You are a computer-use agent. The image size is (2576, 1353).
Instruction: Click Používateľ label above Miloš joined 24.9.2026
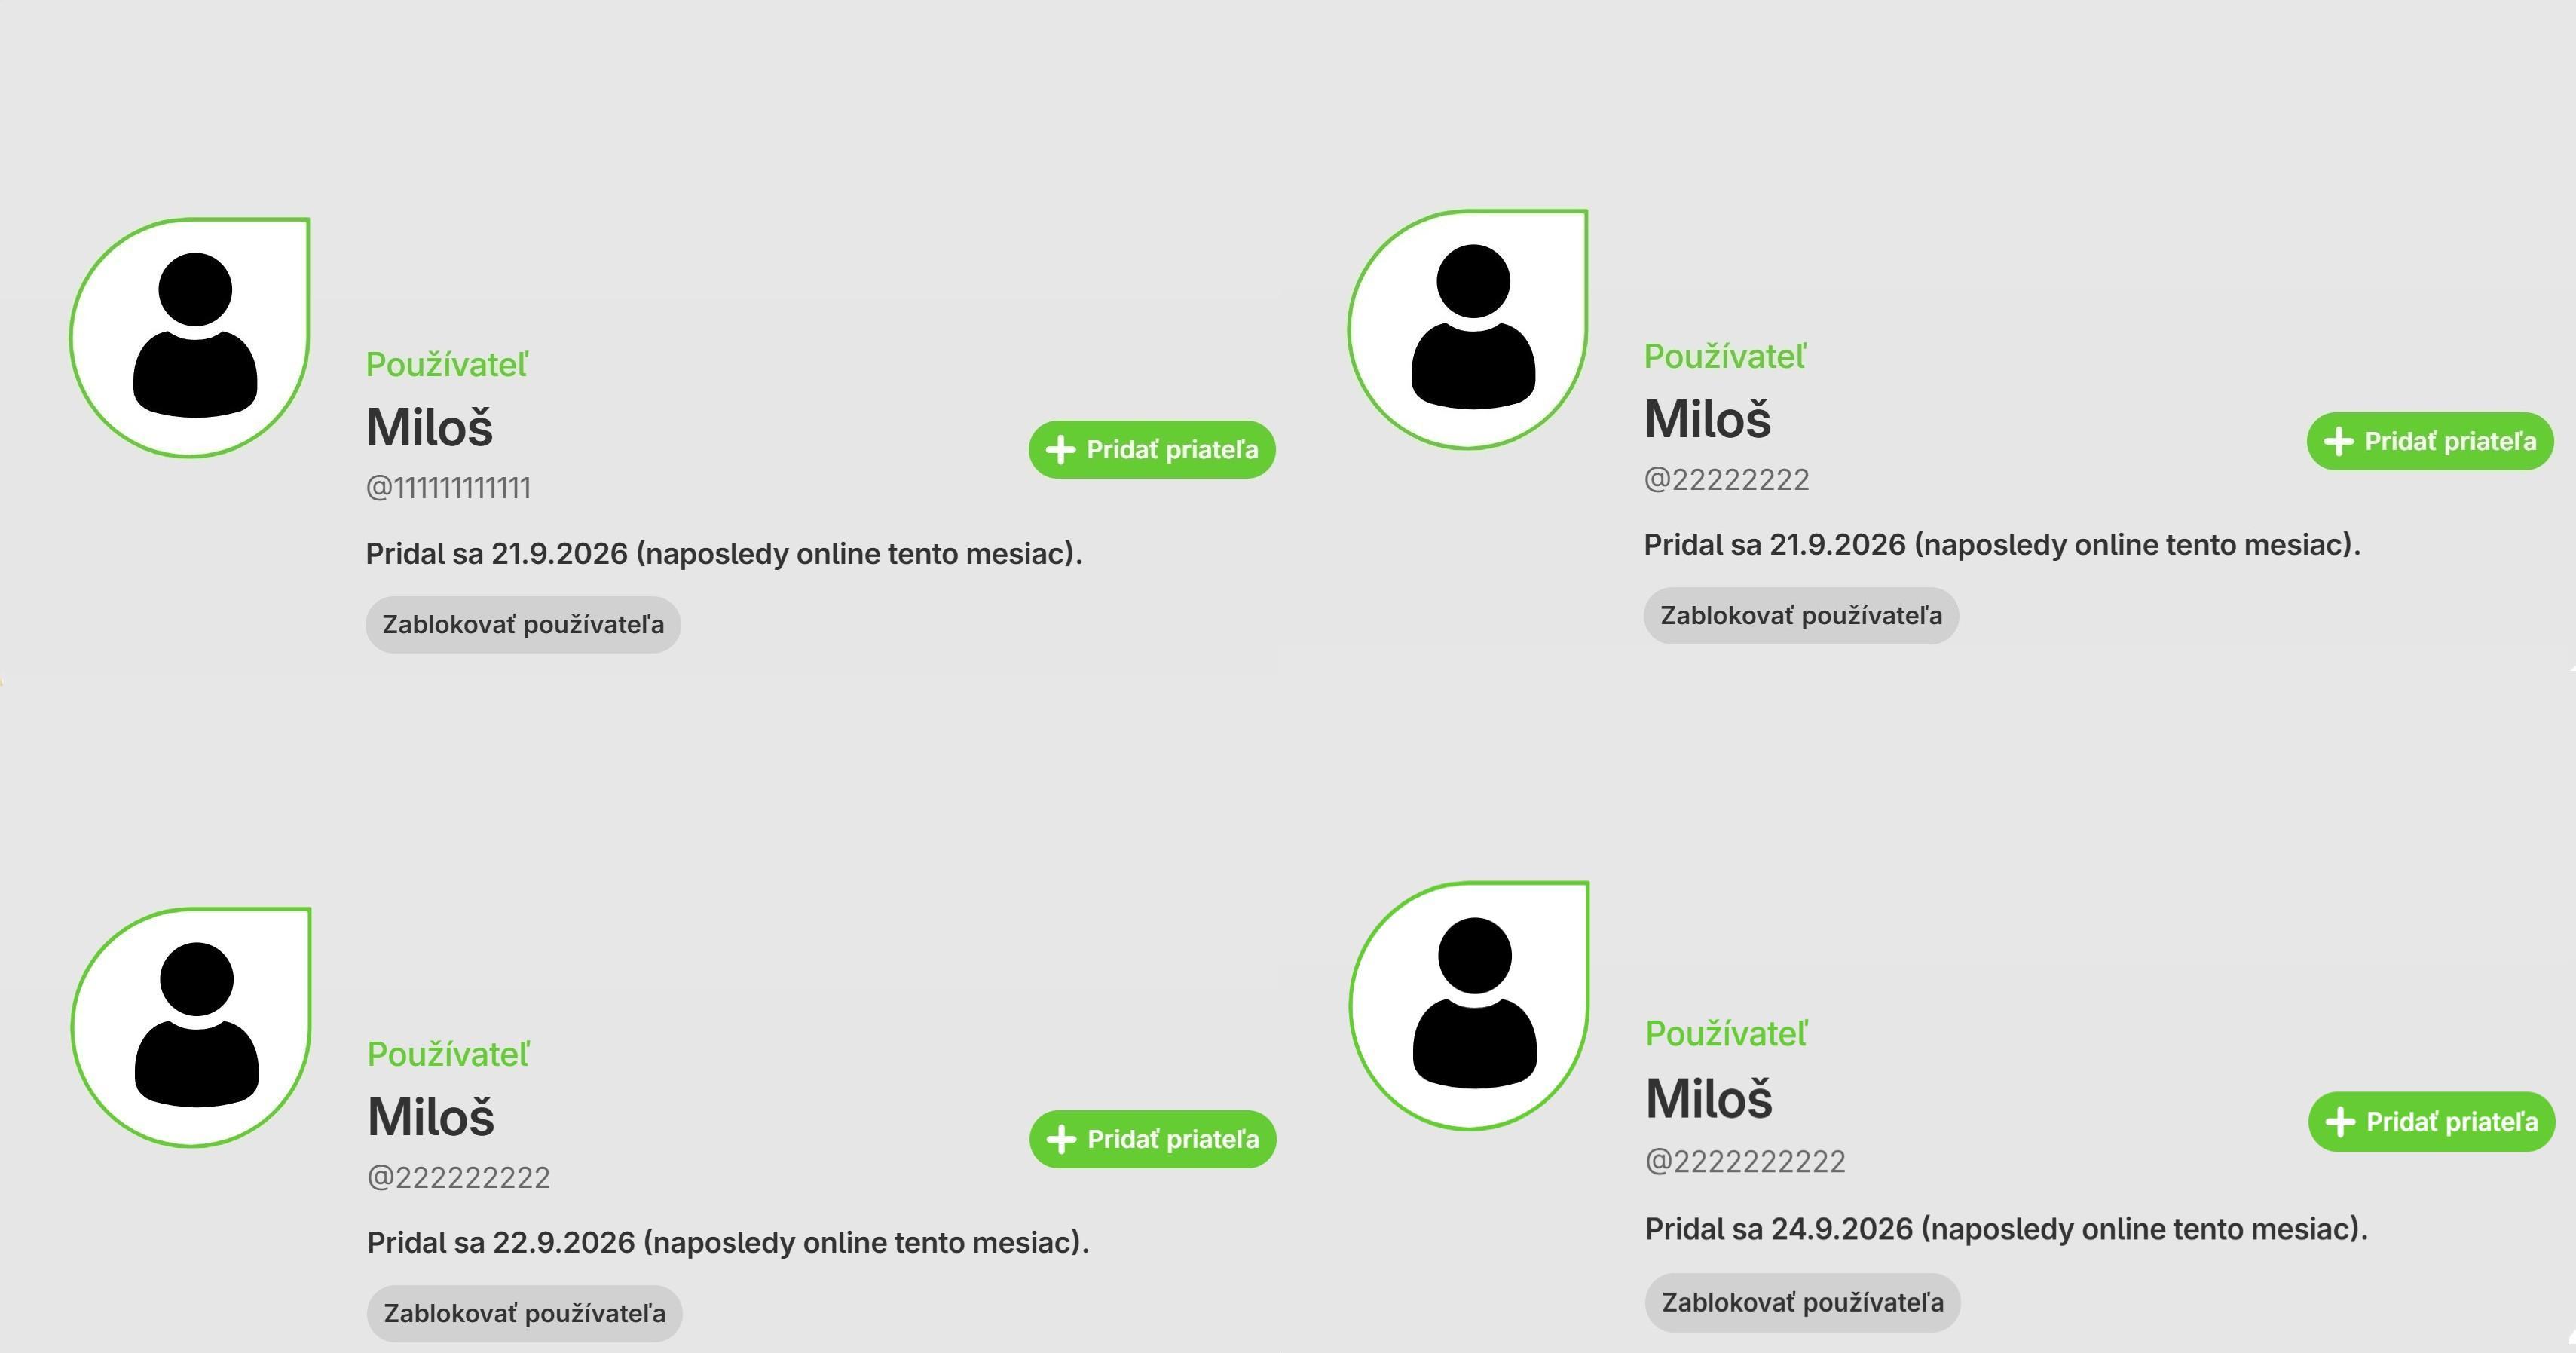[1727, 1034]
